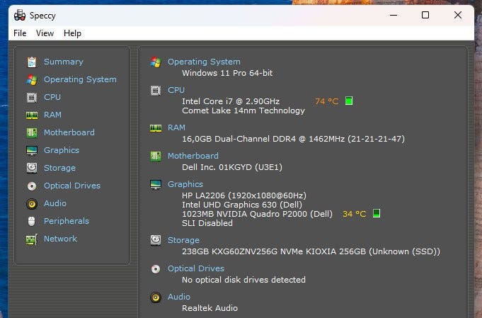Click the 34 °C GPU temperature value
This screenshot has width=482, height=318.
pyautogui.click(x=355, y=214)
